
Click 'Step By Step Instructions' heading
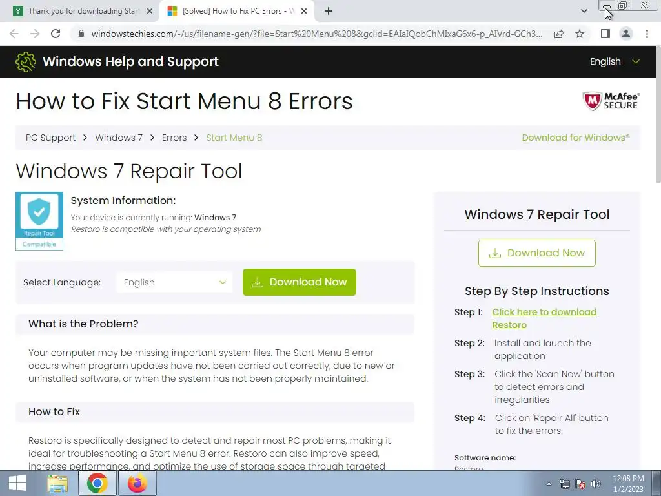[536, 291]
